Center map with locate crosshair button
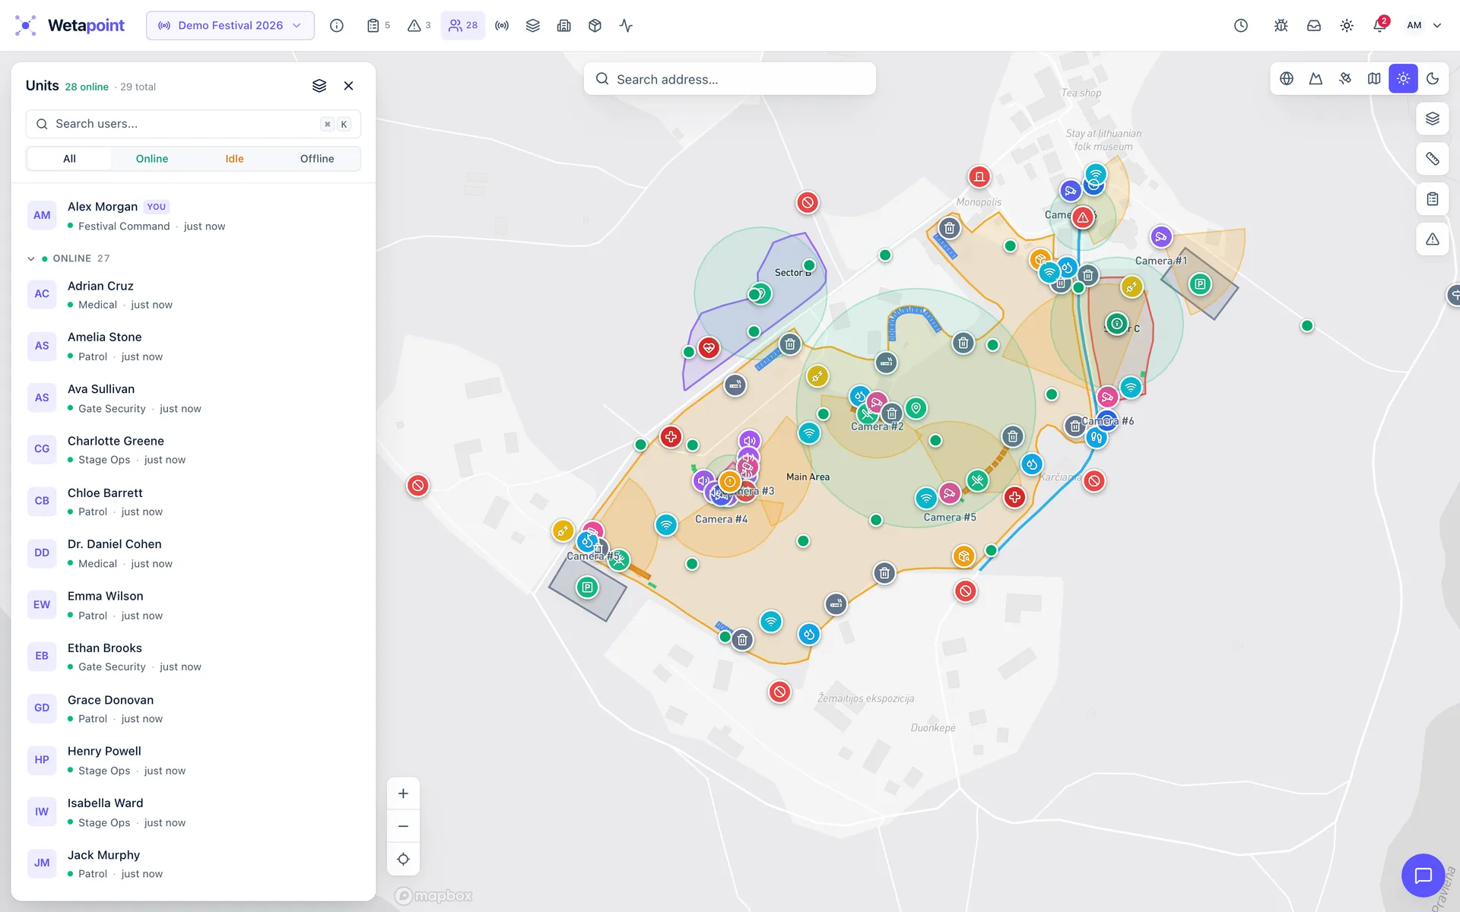Viewport: 1460px width, 912px height. pos(403,859)
